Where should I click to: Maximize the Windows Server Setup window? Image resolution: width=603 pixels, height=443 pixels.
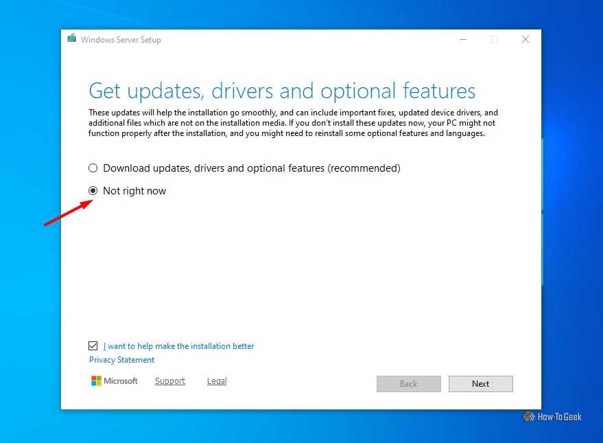pyautogui.click(x=494, y=40)
